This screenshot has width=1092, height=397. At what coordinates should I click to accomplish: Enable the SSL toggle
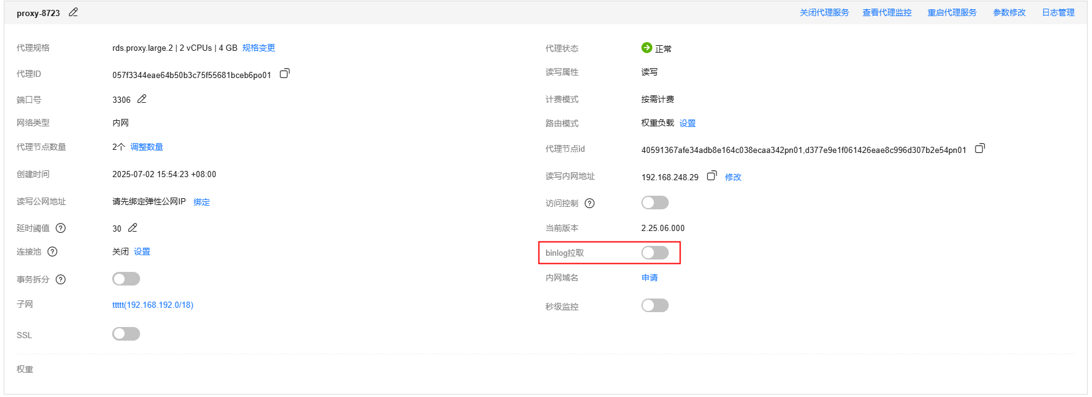[x=126, y=334]
